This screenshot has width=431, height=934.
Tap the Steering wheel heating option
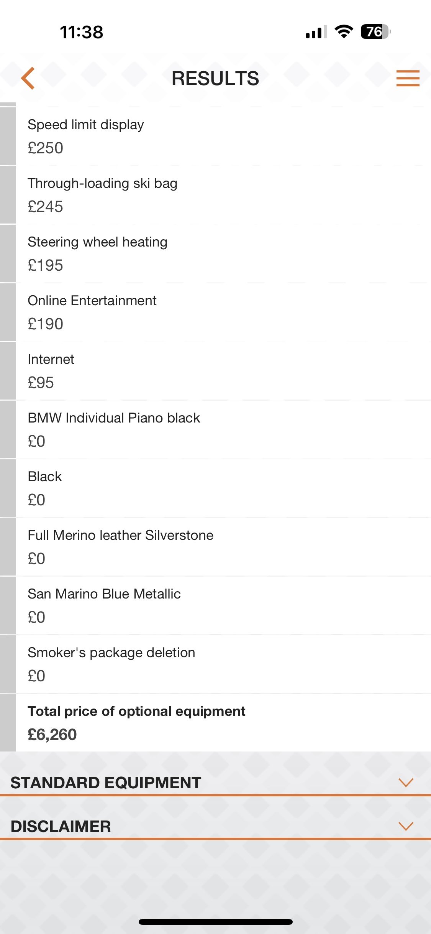98,253
